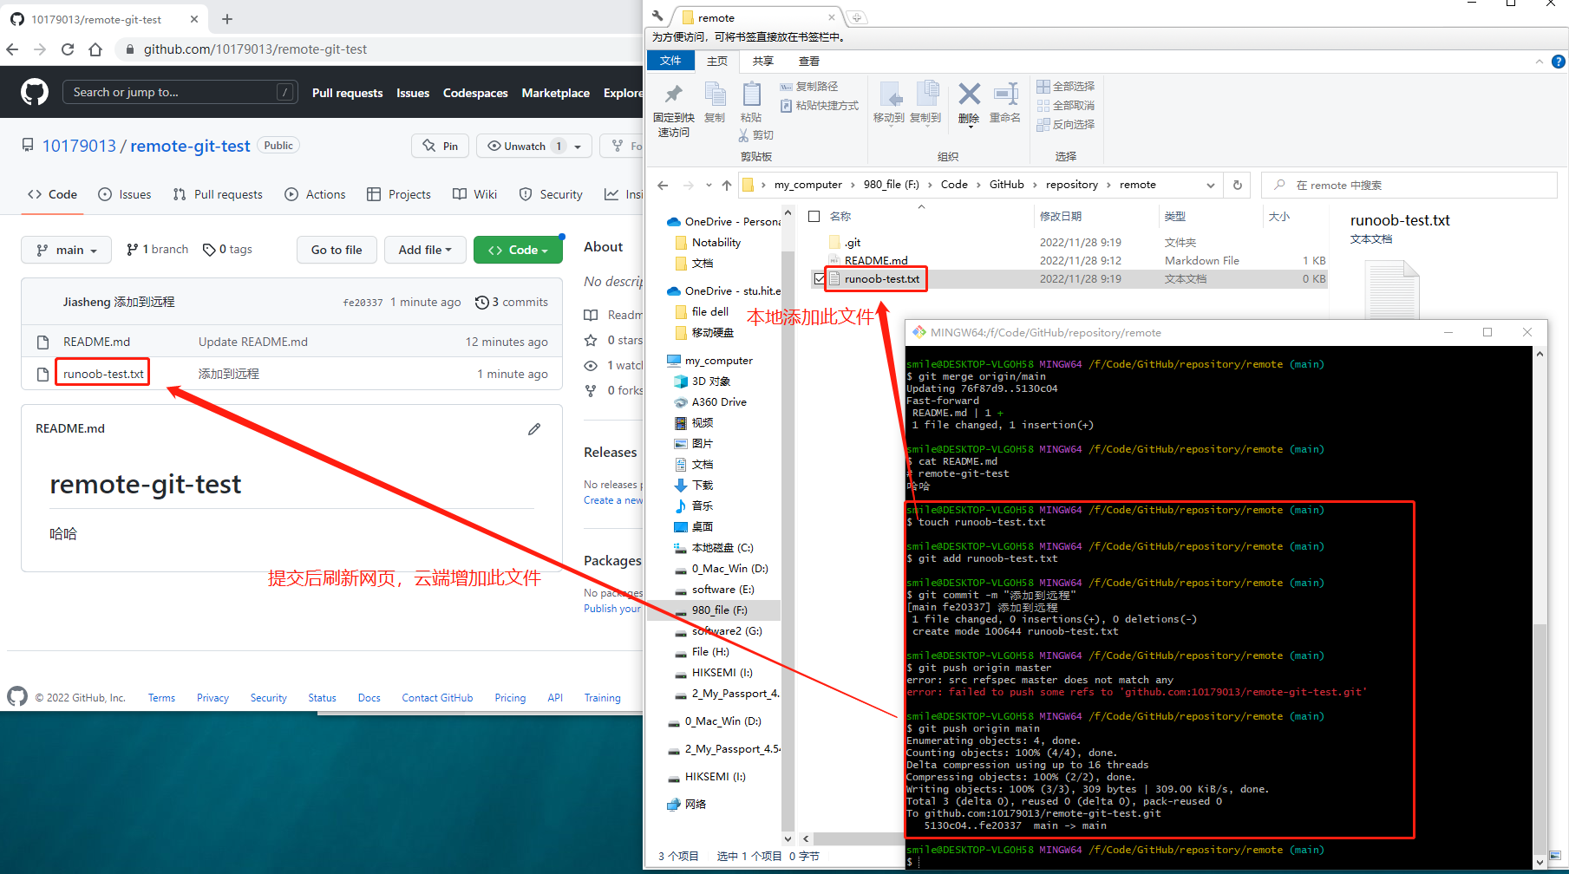1569x874 pixels.
Task: Collapse the Explorer ribbon chevron
Action: (x=1540, y=62)
